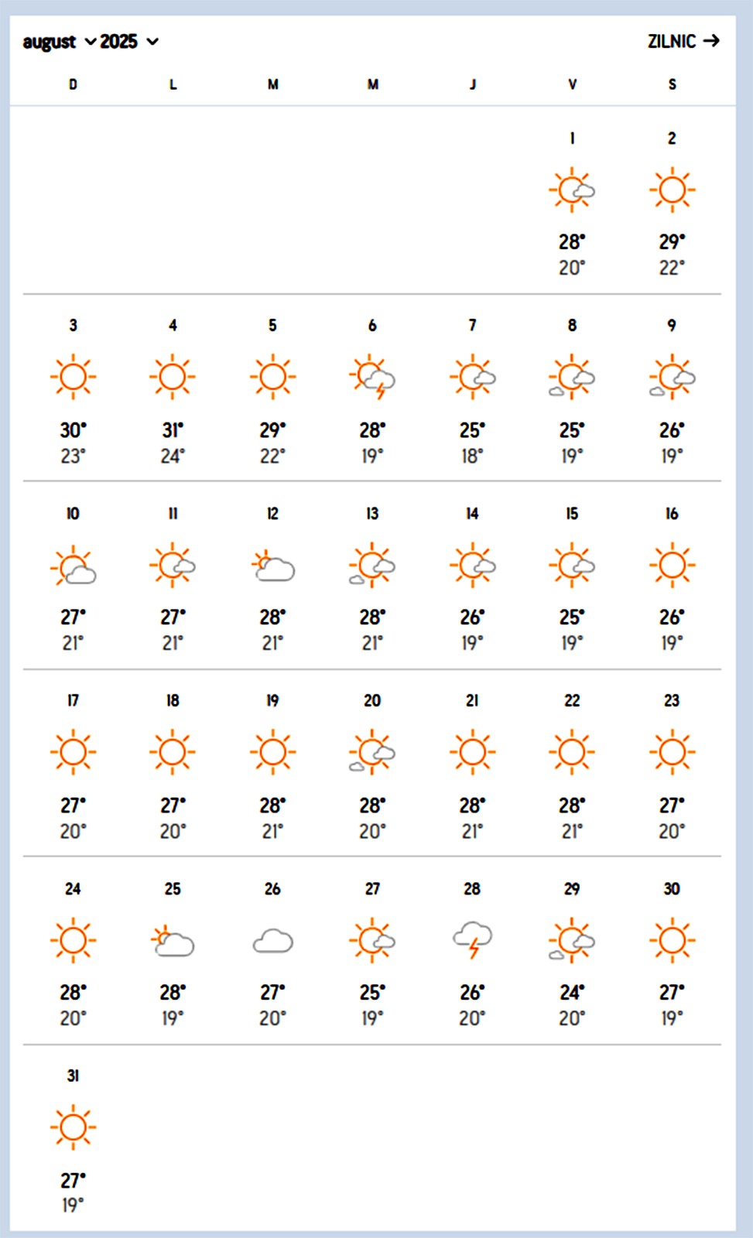
Task: Click the cloudy sun icon on August 25
Action: click(x=173, y=942)
